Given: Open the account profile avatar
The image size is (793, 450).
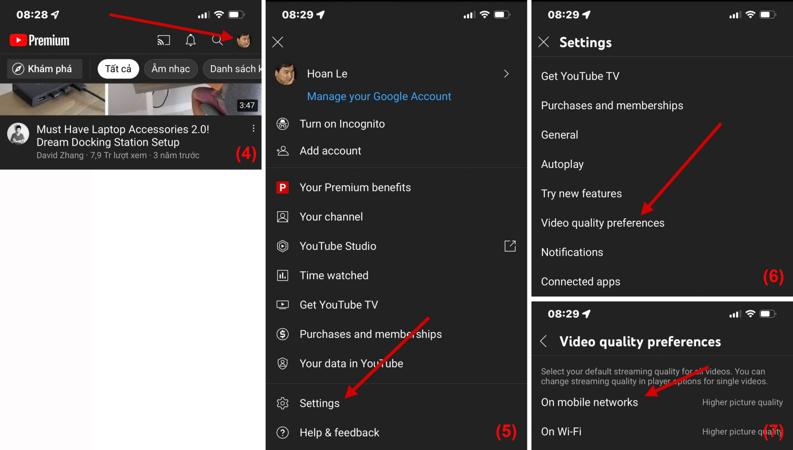Looking at the screenshot, I should (x=244, y=40).
